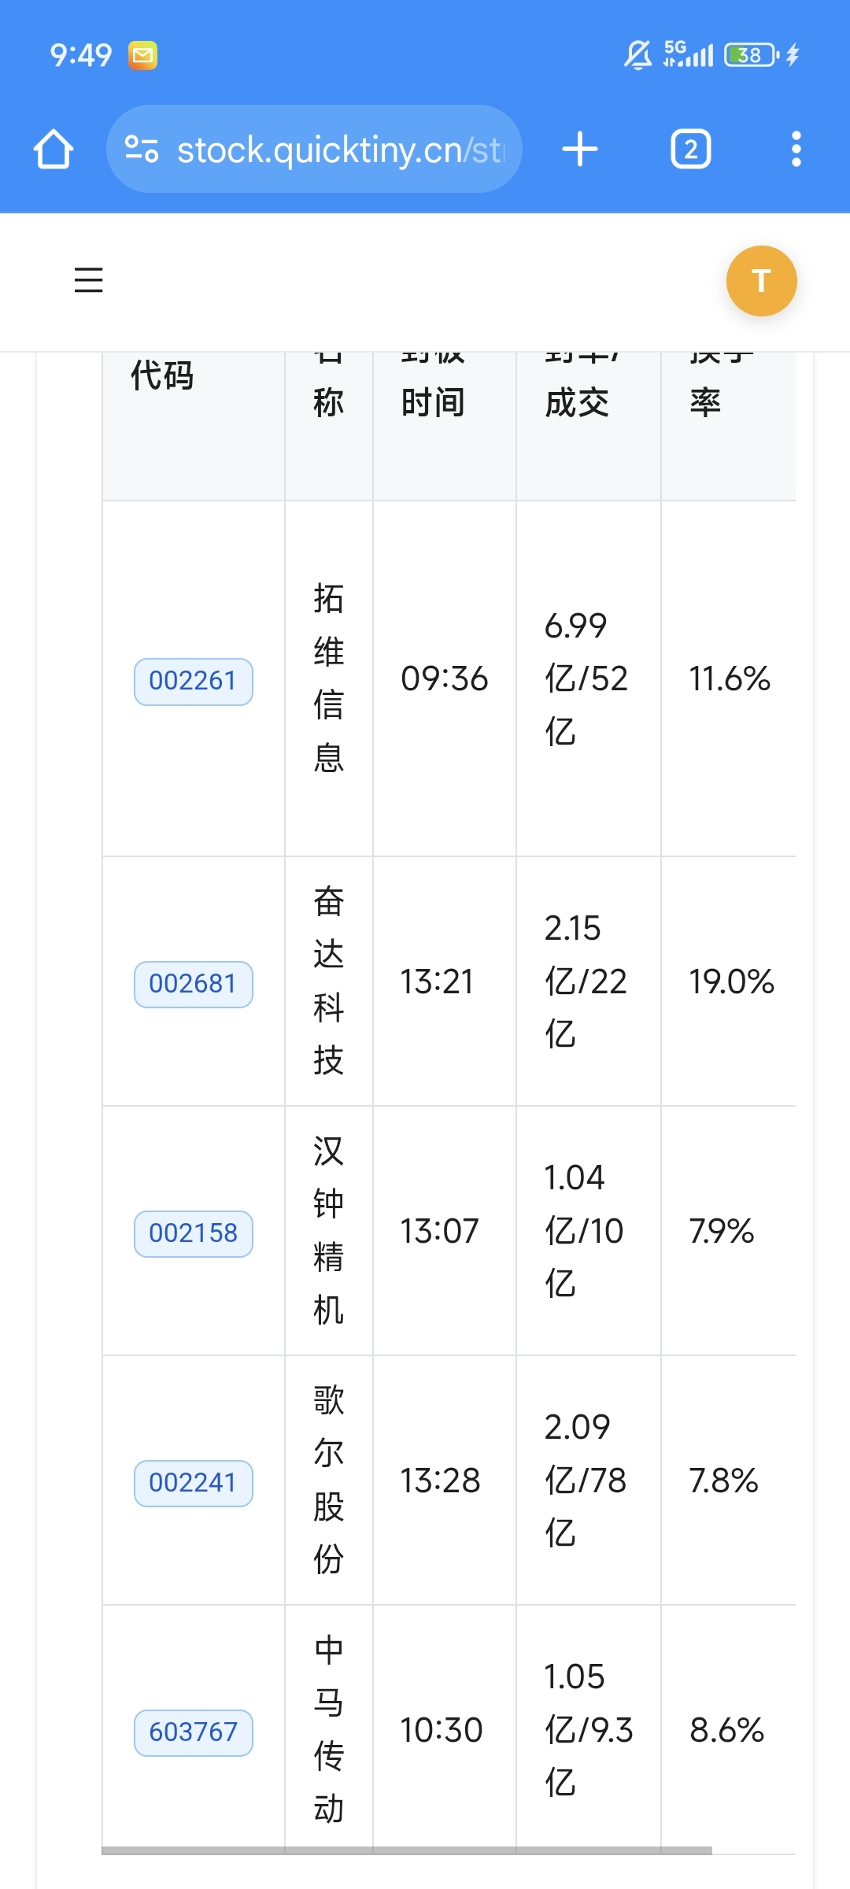
Task: Click the 时间 column header
Action: (433, 403)
